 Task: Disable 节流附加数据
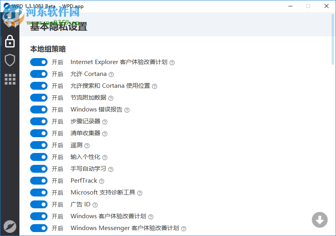click(38, 98)
